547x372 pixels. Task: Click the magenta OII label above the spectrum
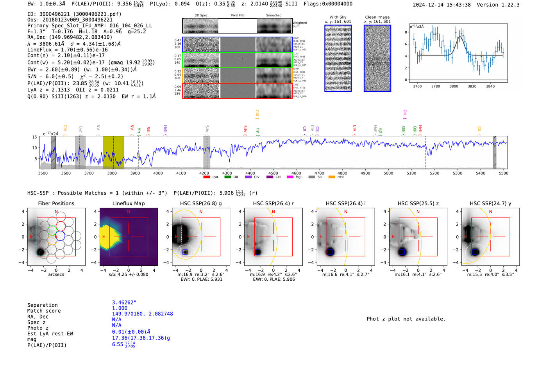pyautogui.click(x=405, y=114)
